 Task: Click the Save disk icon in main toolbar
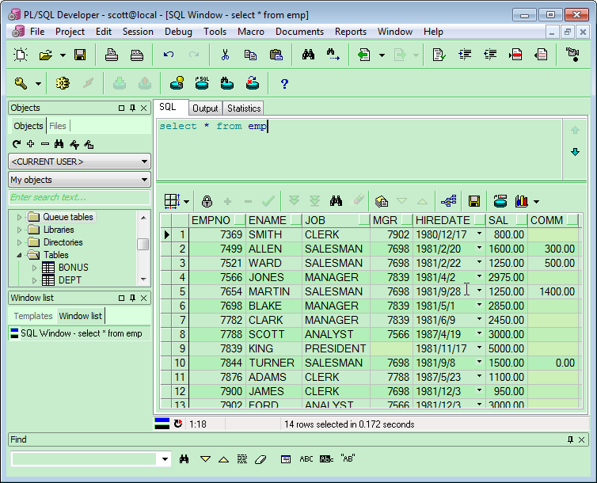(80, 55)
